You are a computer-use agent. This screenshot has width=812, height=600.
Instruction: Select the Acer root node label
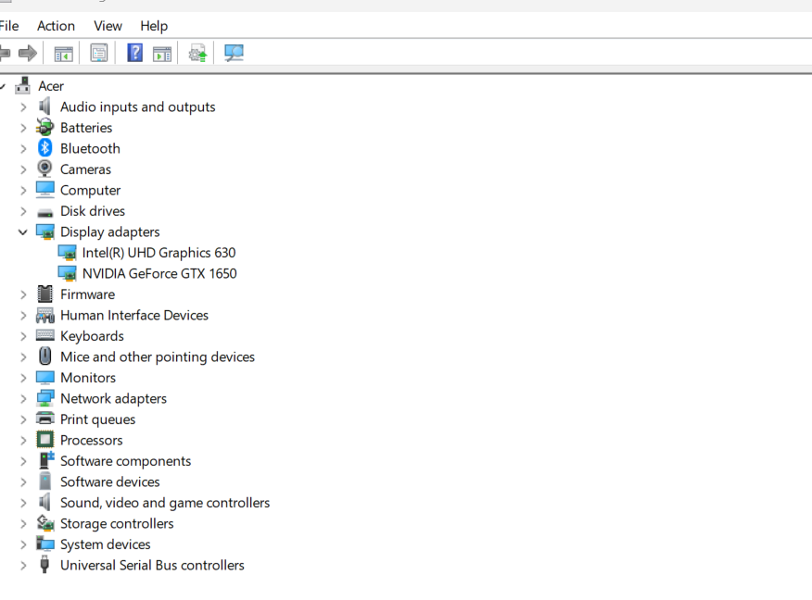tap(51, 86)
